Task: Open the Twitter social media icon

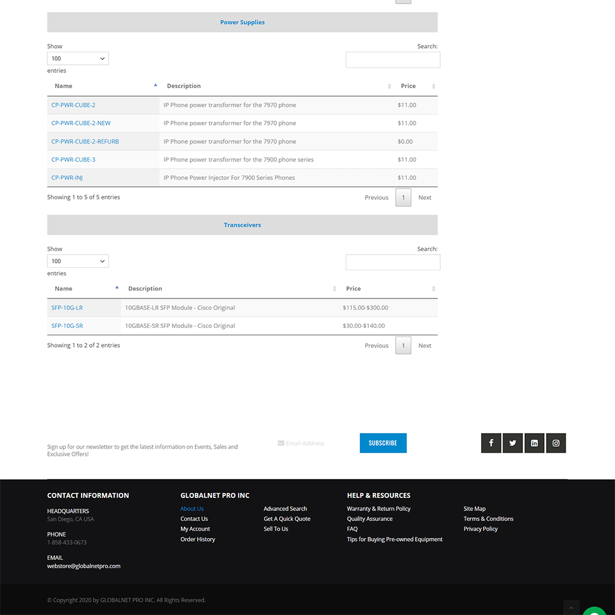Action: [512, 443]
